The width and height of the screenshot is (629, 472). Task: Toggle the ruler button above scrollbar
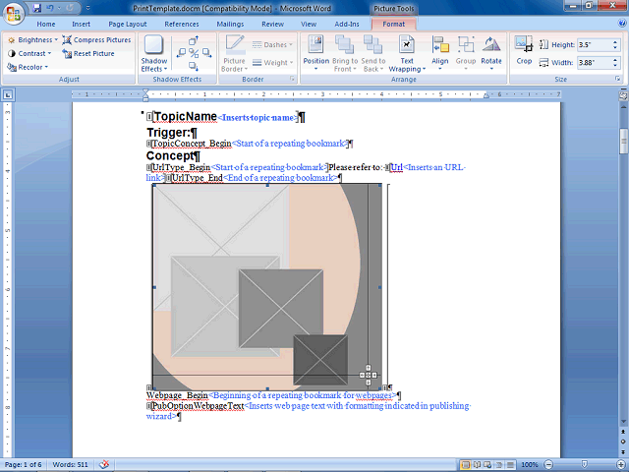[x=623, y=95]
